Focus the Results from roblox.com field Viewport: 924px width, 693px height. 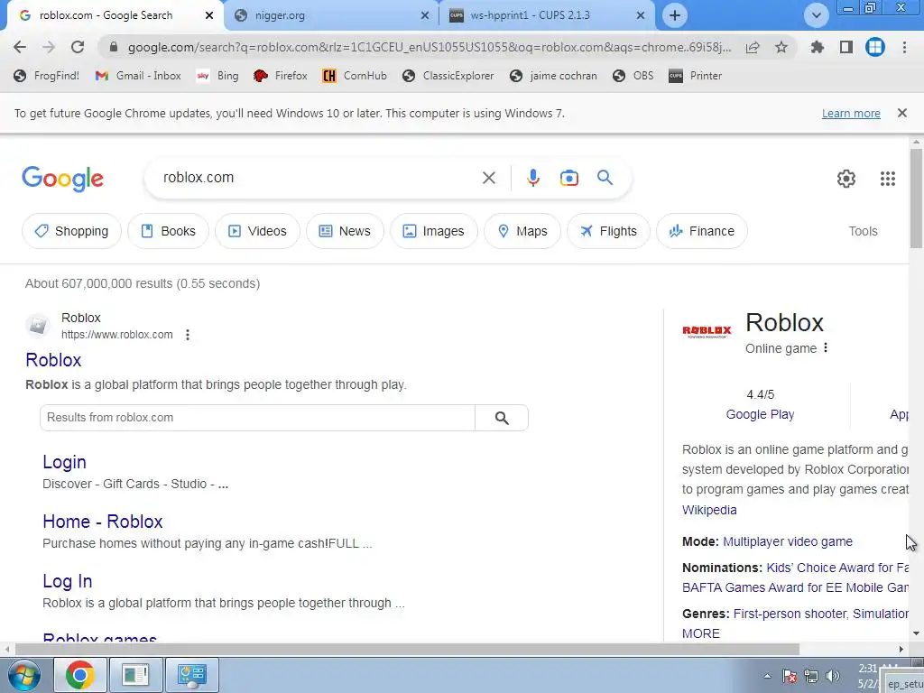pyautogui.click(x=257, y=418)
